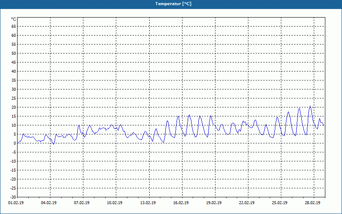Select the 16.02.19 date label
Image resolution: width=342 pixels, height=214 pixels.
181,202
